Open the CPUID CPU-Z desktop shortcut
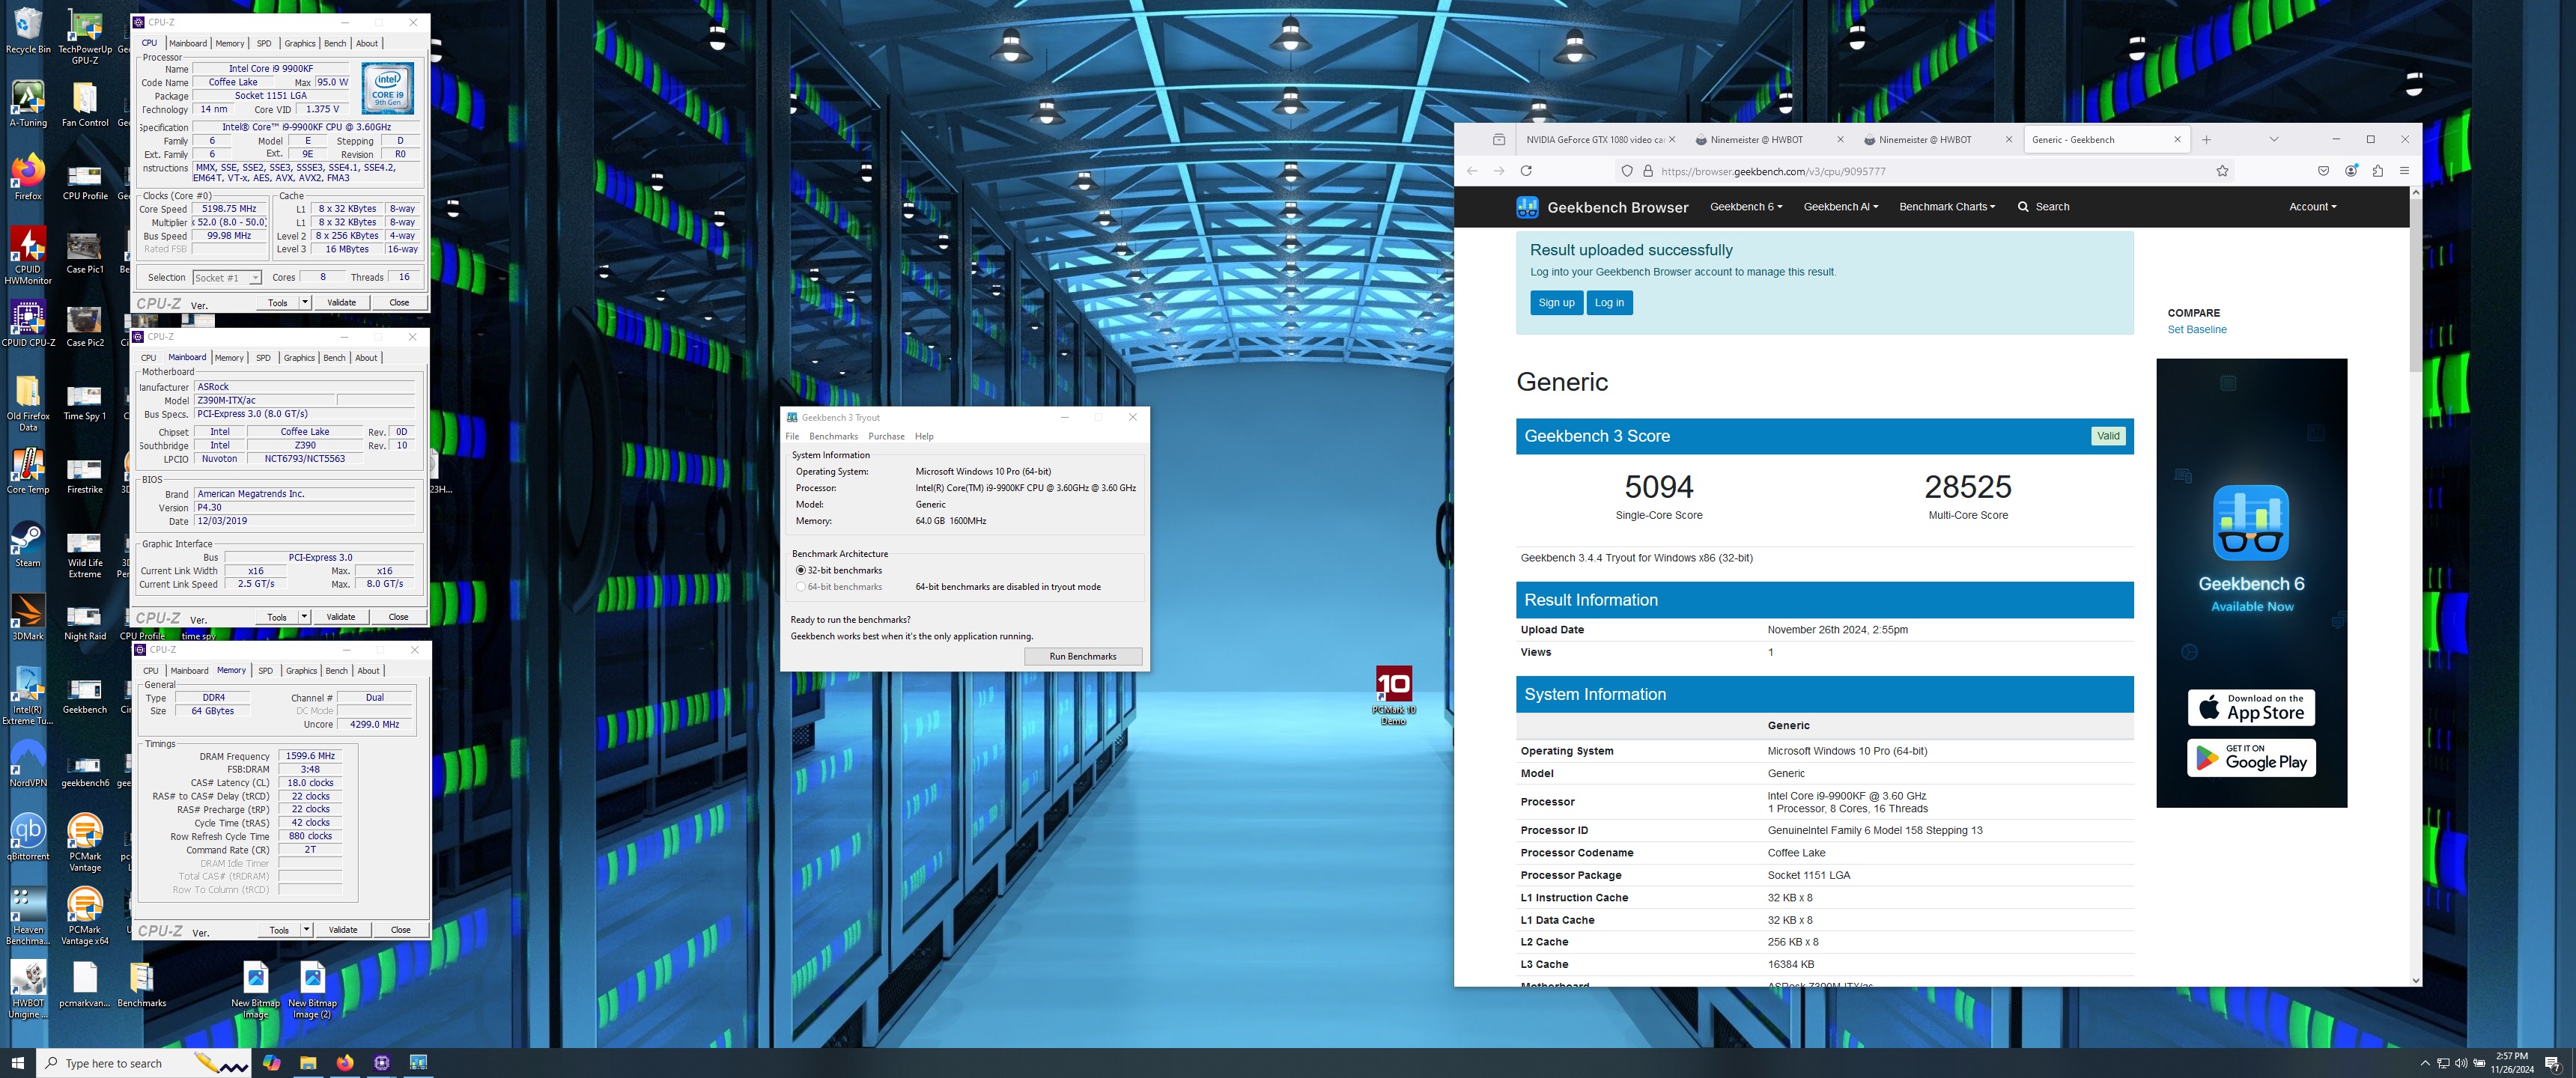Screen dimensions: 2576x1078 coord(28,325)
